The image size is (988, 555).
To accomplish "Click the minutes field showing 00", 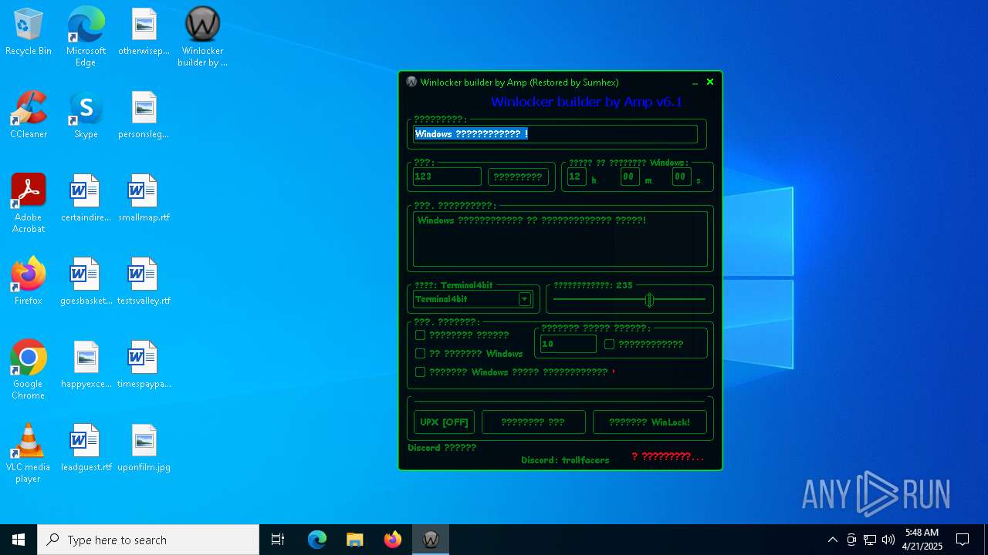I will pos(629,177).
